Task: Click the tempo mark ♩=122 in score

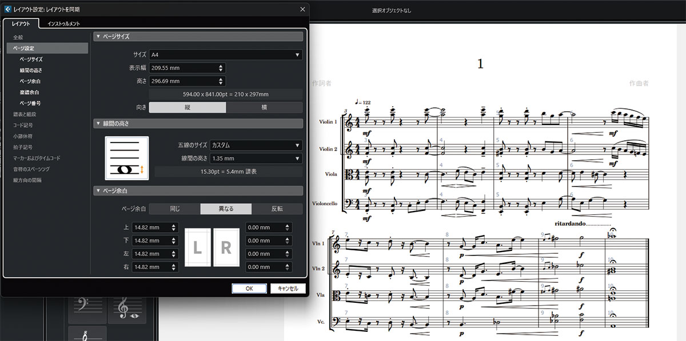Action: (362, 102)
